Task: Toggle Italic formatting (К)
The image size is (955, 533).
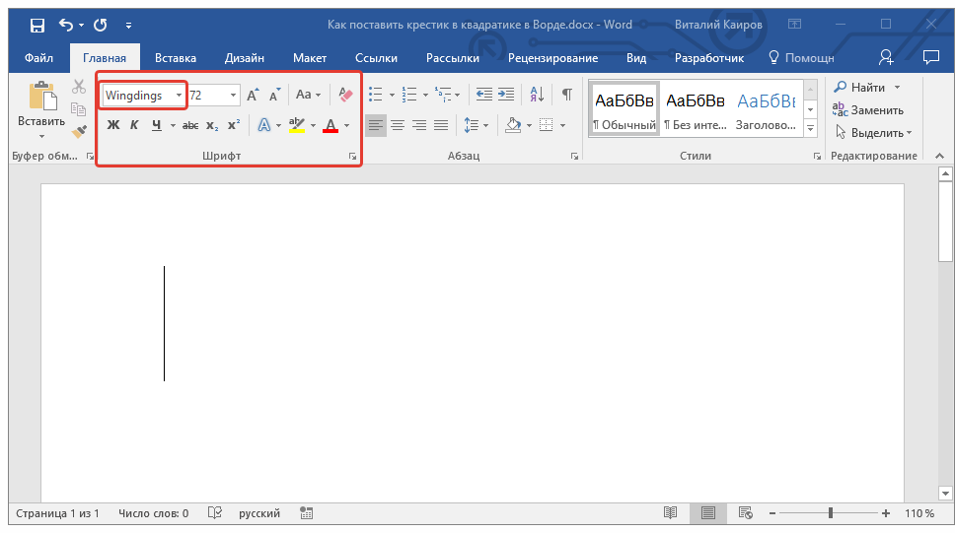Action: coord(134,125)
